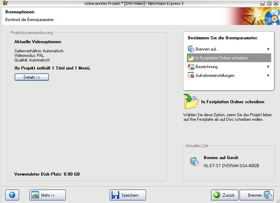Click Qualität: Automatisch text
280x203 pixels.
pos(32,60)
